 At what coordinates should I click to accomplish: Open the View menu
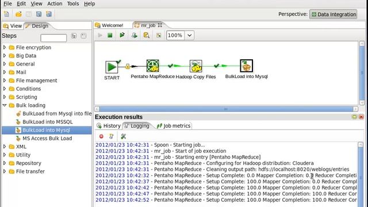(x=36, y=4)
